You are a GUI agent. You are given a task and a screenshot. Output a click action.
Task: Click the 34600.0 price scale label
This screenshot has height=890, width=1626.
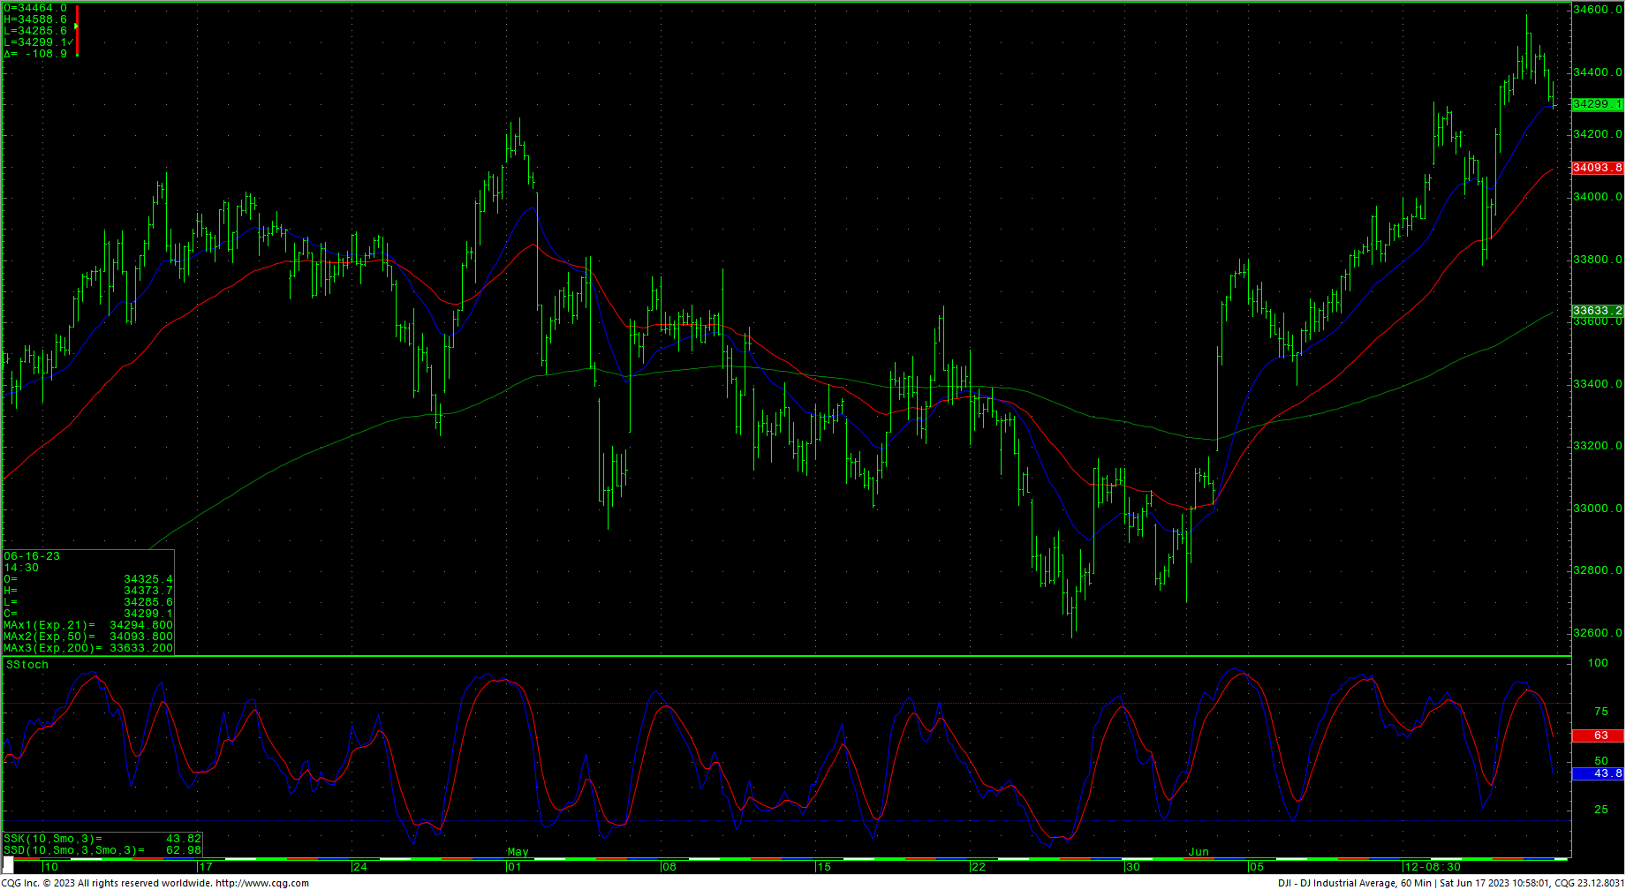point(1598,10)
